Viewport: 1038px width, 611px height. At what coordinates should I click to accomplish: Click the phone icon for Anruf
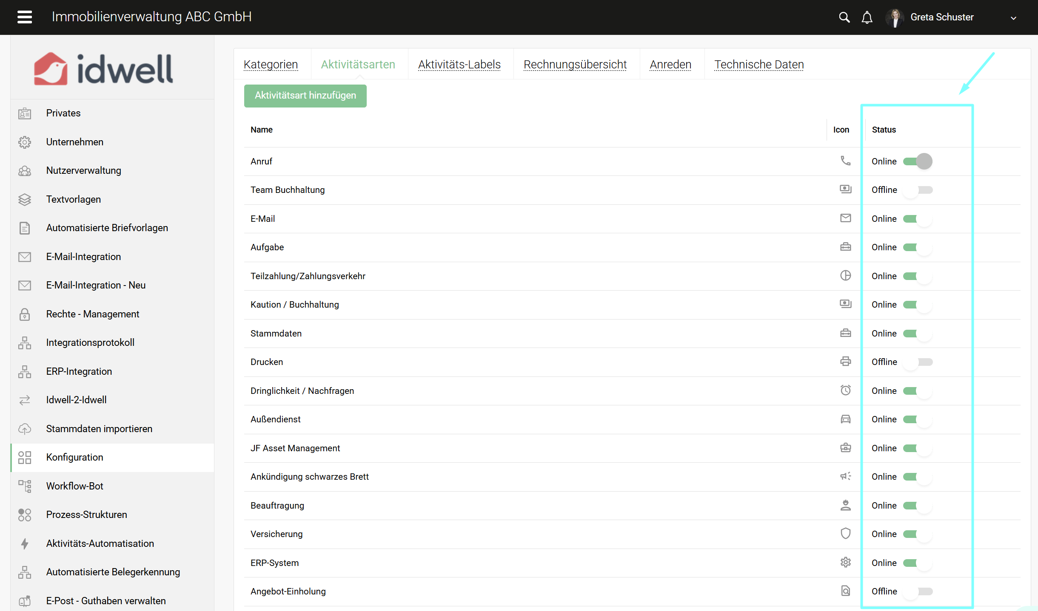tap(845, 161)
